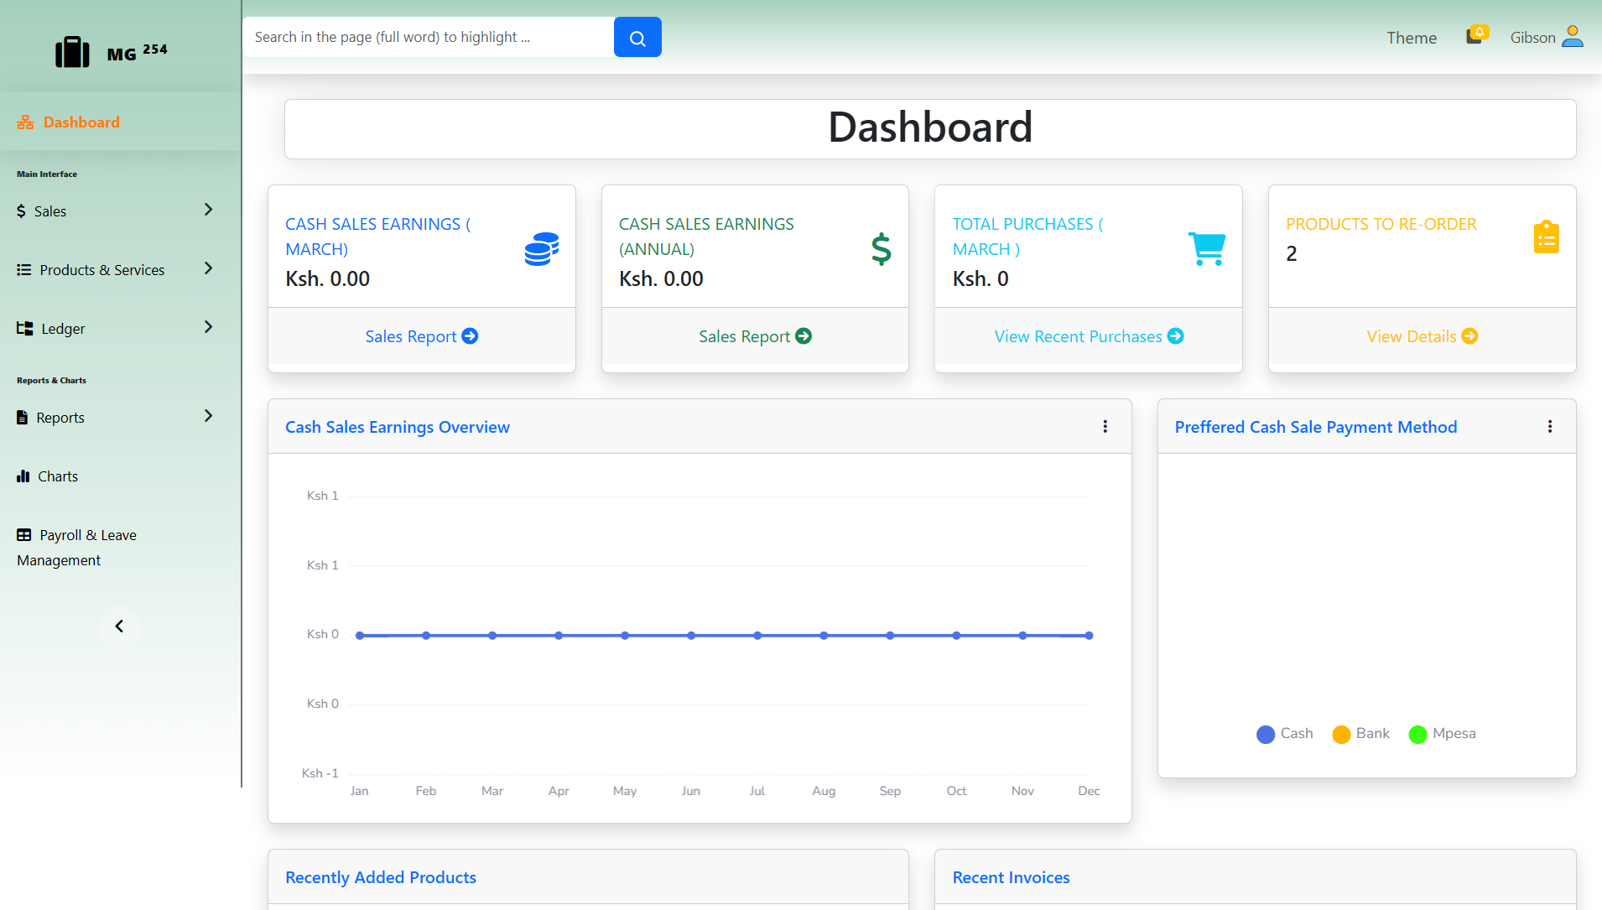Click the Gibson user profile icon
Screen dimensions: 1602x910
pos(1573,37)
